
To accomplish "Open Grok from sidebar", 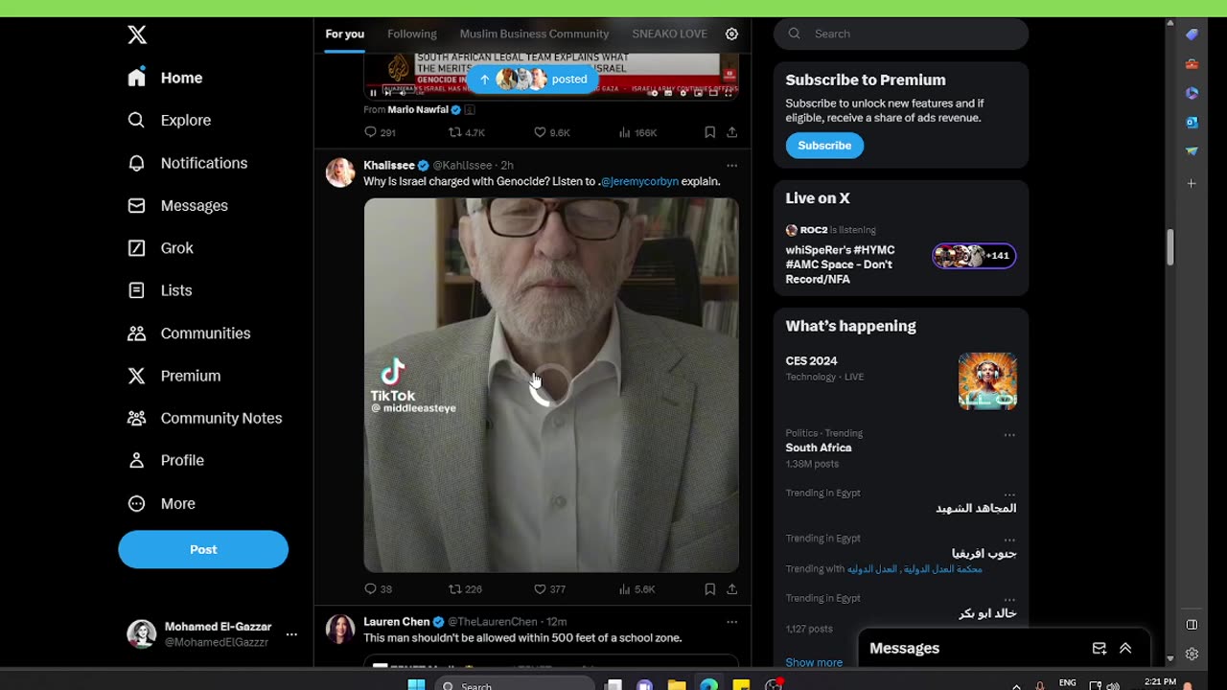I will coord(160,247).
